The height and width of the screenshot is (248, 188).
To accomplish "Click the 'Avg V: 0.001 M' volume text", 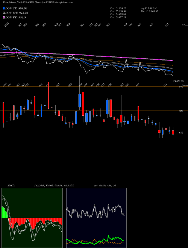I will 149,8.
